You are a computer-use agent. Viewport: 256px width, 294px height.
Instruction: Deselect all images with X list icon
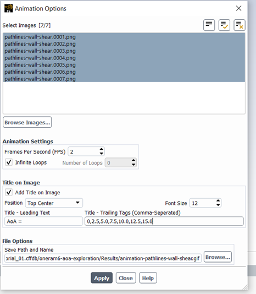pos(240,25)
